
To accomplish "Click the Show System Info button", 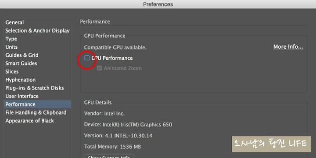I will 109,156.
